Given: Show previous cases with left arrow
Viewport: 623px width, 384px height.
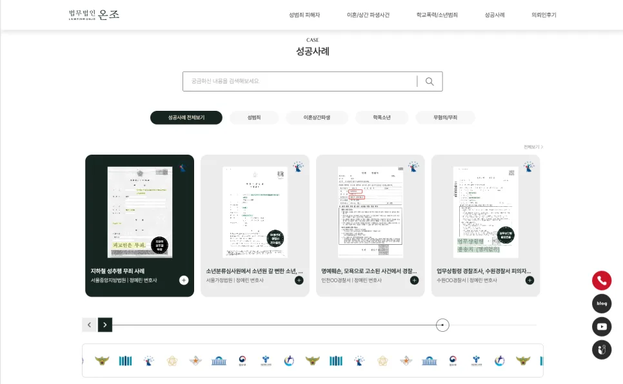Looking at the screenshot, I should pos(90,325).
